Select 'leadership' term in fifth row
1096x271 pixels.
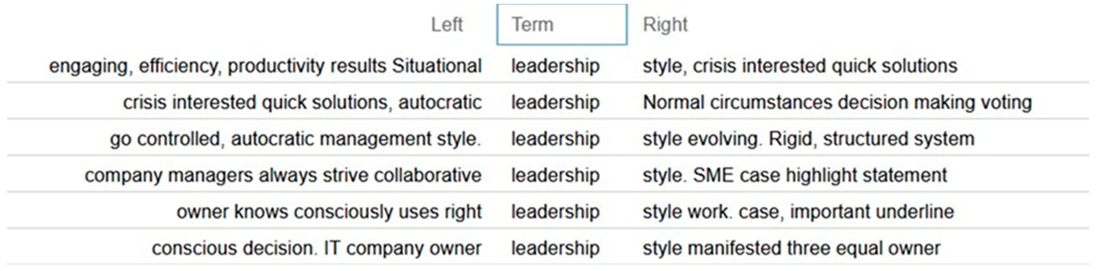(555, 212)
